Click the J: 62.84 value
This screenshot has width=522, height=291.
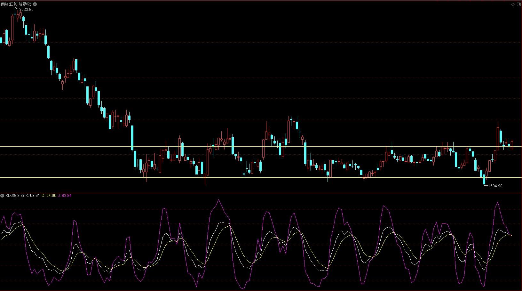(65, 195)
